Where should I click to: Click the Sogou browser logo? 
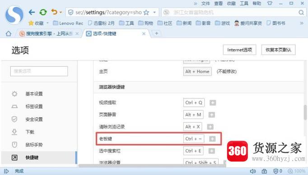pyautogui.click(x=14, y=15)
